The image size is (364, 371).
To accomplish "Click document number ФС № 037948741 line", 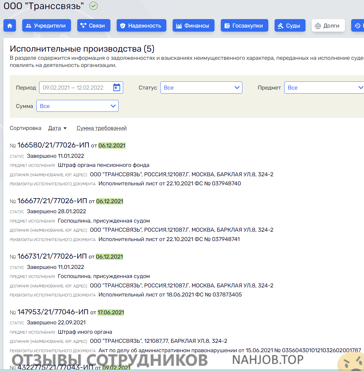I will [169, 239].
